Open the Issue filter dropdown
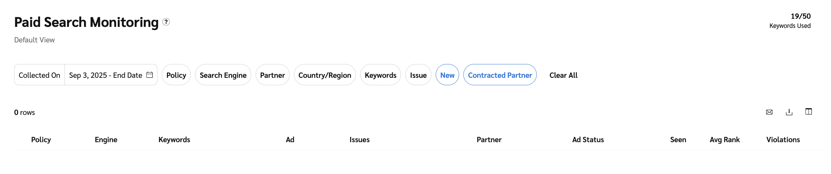 pos(418,75)
